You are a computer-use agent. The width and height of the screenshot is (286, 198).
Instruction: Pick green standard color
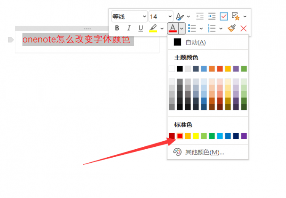tap(212, 136)
